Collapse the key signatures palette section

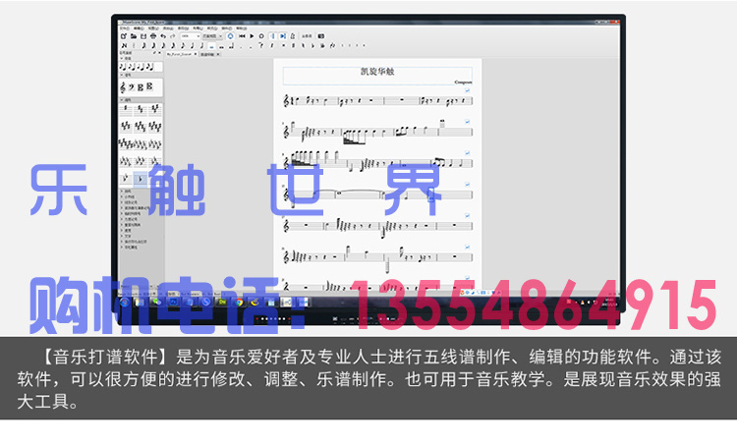click(122, 99)
